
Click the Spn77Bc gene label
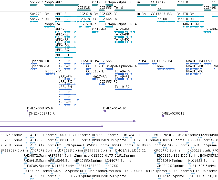tap(36, 2)
